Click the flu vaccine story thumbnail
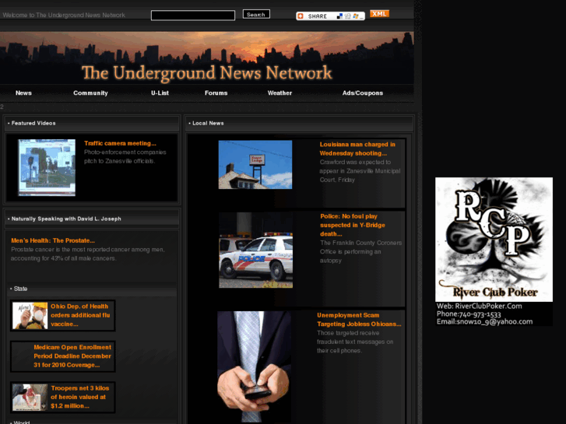Viewport: 566px width, 424px height. click(x=30, y=316)
